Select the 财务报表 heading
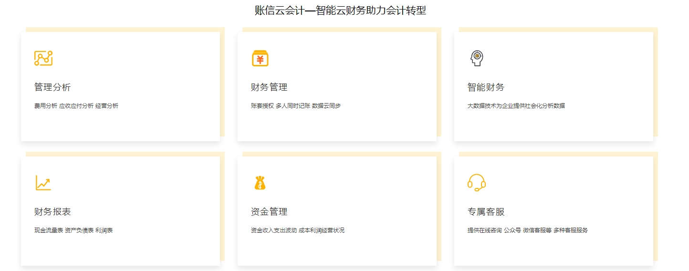This screenshot has height=271, width=689. (52, 212)
